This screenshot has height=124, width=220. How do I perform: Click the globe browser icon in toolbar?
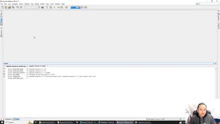43,7
